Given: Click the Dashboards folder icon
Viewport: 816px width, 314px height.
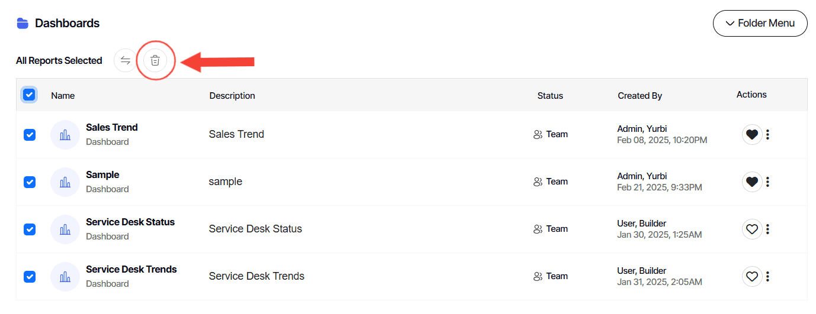Looking at the screenshot, I should tap(23, 23).
